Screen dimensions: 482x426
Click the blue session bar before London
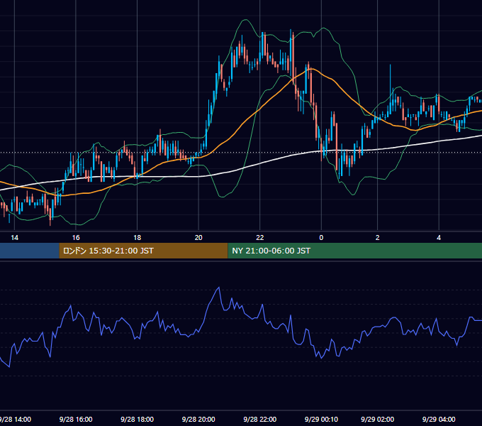tap(30, 251)
